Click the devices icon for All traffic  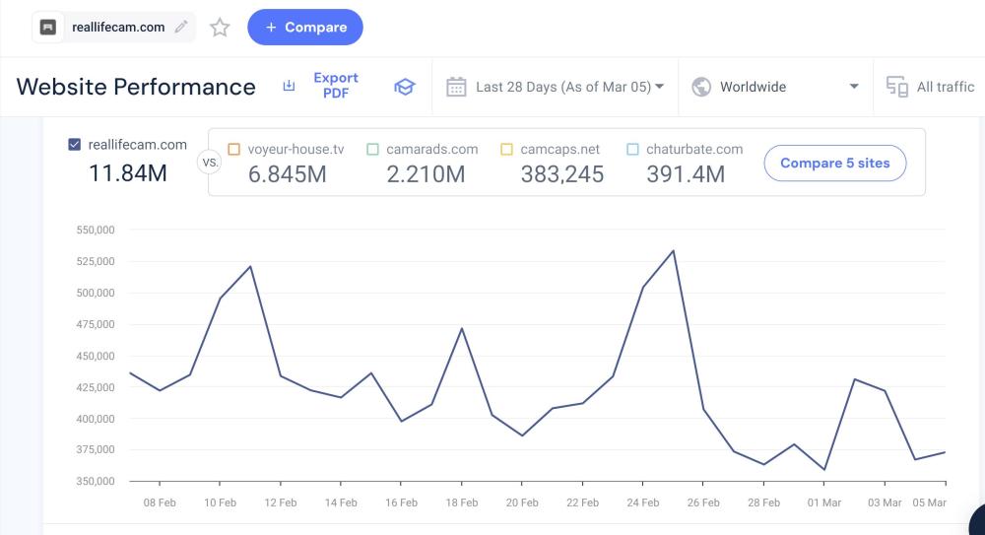click(x=896, y=87)
